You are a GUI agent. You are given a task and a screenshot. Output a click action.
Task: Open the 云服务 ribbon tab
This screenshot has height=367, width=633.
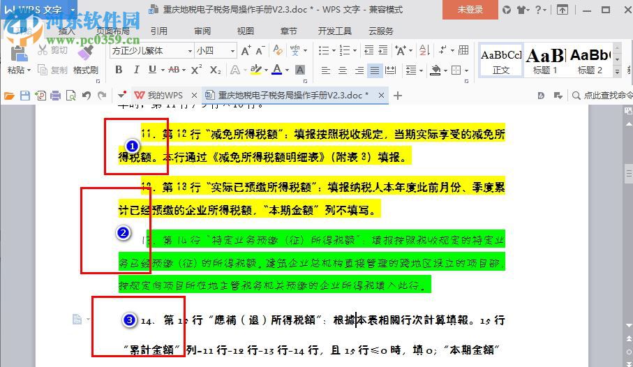coord(380,31)
